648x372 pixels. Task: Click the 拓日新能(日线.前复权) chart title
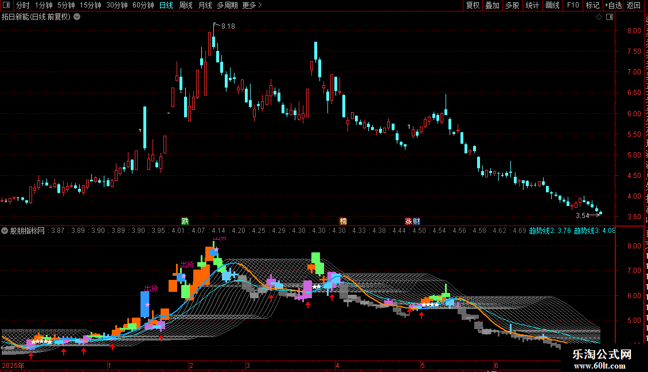coord(36,17)
